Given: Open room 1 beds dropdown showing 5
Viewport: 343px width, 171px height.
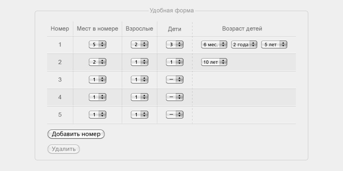Looking at the screenshot, I should (97, 44).
